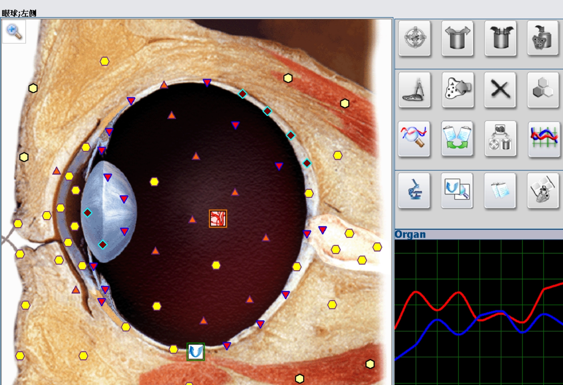
Task: Click the anatomical heart with book icon
Action: click(543, 191)
